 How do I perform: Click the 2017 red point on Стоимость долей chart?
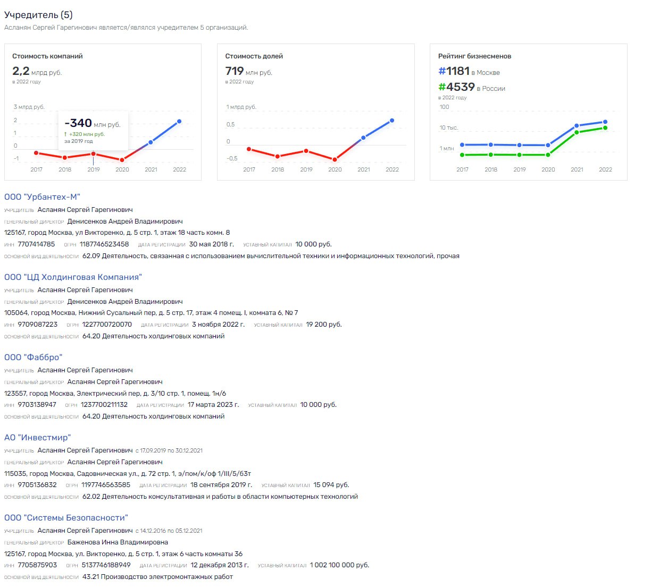coord(249,149)
